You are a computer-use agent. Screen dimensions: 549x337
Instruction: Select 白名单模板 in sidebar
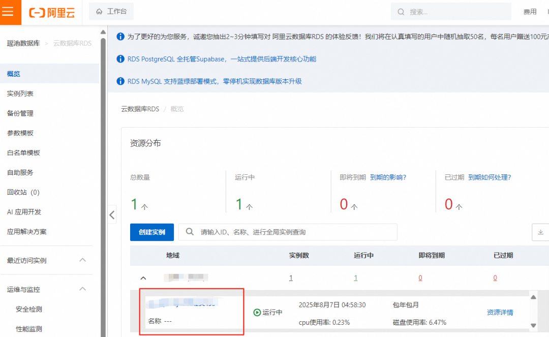pyautogui.click(x=23, y=152)
